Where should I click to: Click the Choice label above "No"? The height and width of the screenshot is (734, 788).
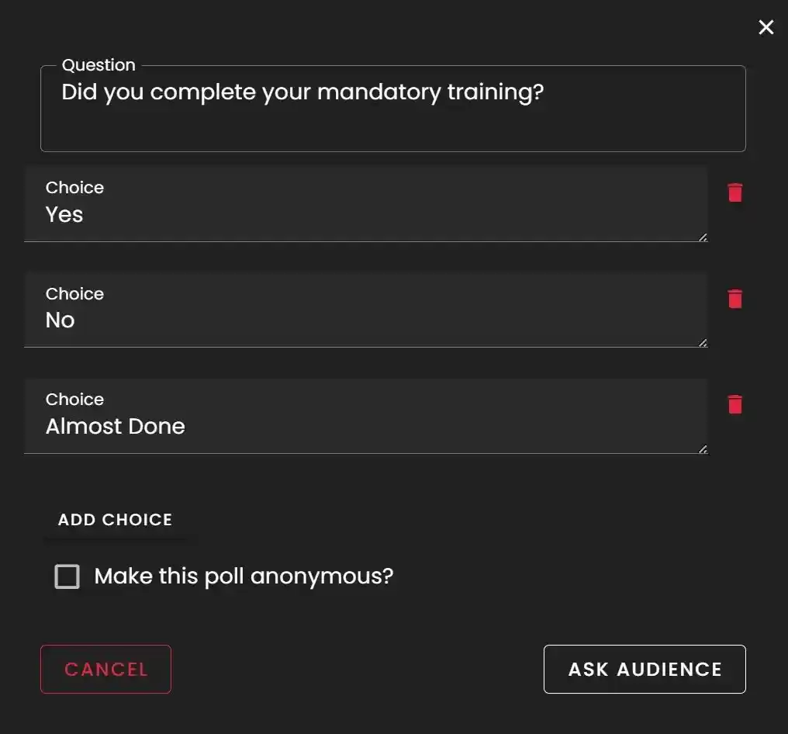pos(74,293)
